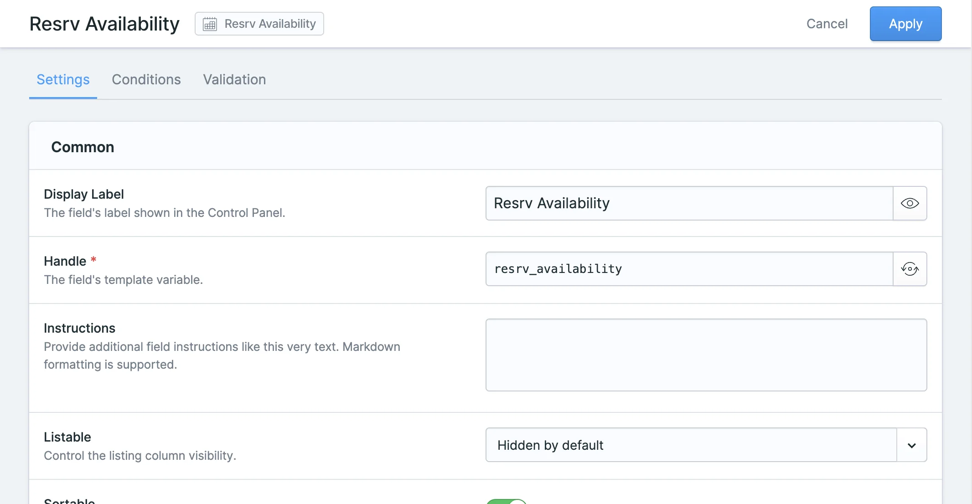The height and width of the screenshot is (504, 972).
Task: Change the Listable column visibility option
Action: point(684,445)
